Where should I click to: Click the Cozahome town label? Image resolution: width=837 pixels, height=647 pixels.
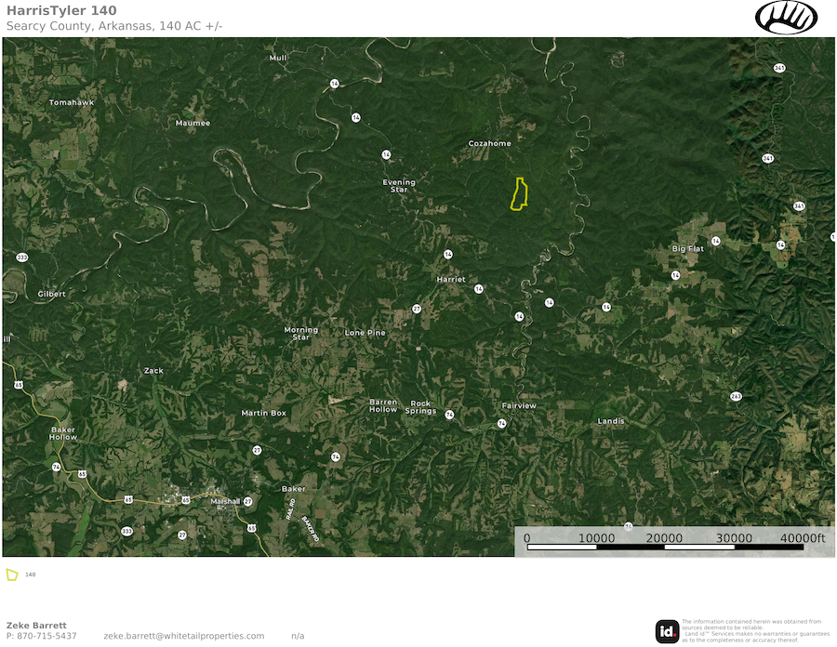coord(489,144)
